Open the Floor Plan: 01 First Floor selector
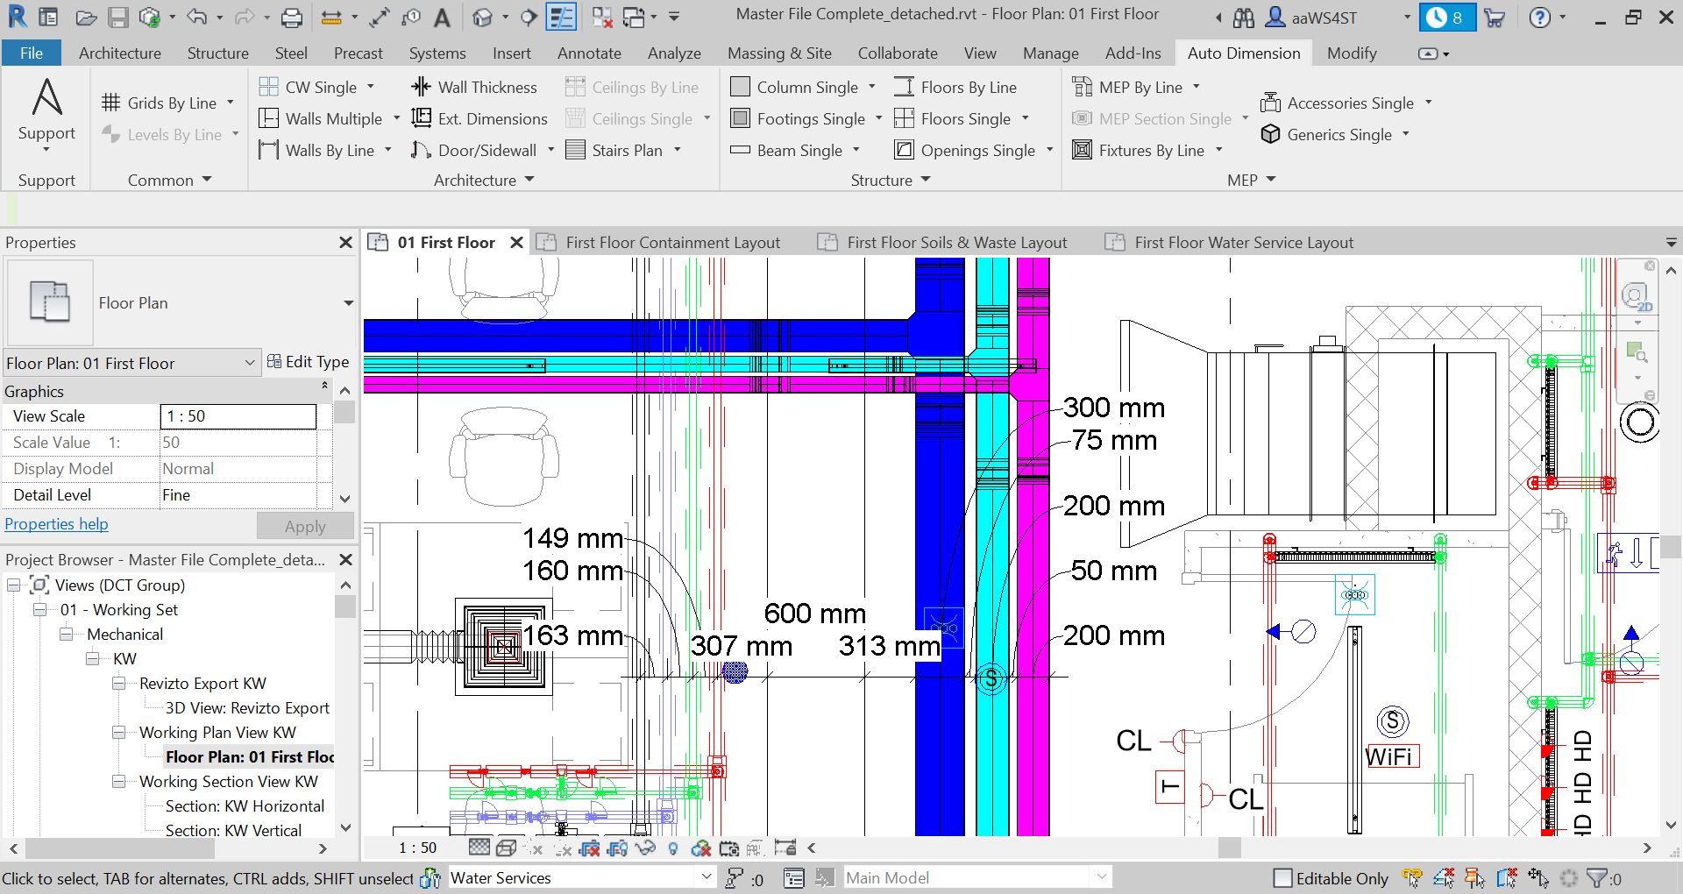1683x894 pixels. pyautogui.click(x=132, y=363)
